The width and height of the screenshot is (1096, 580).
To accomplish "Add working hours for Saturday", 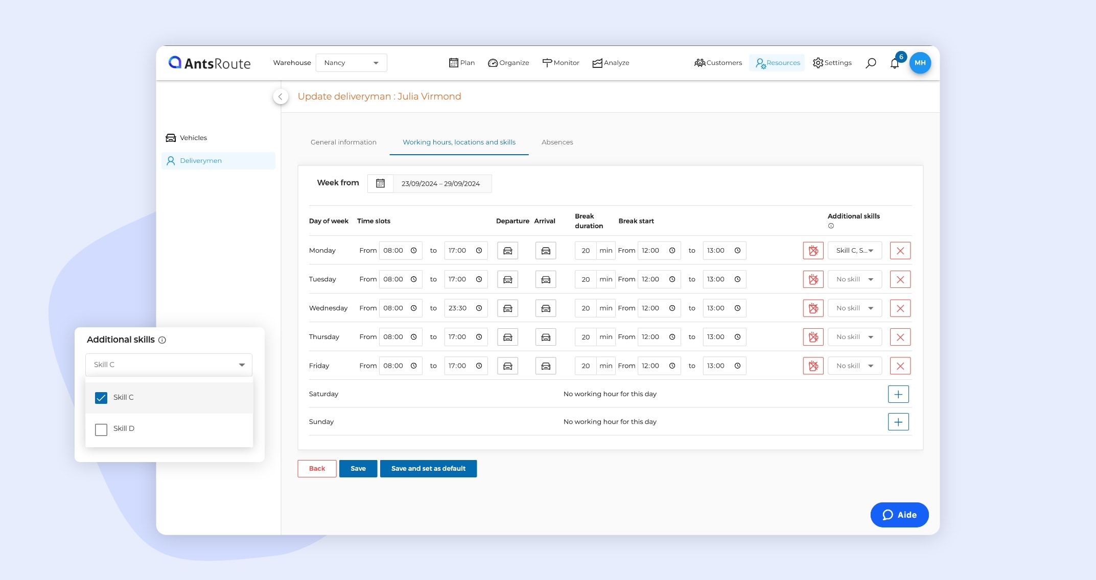I will 898,394.
